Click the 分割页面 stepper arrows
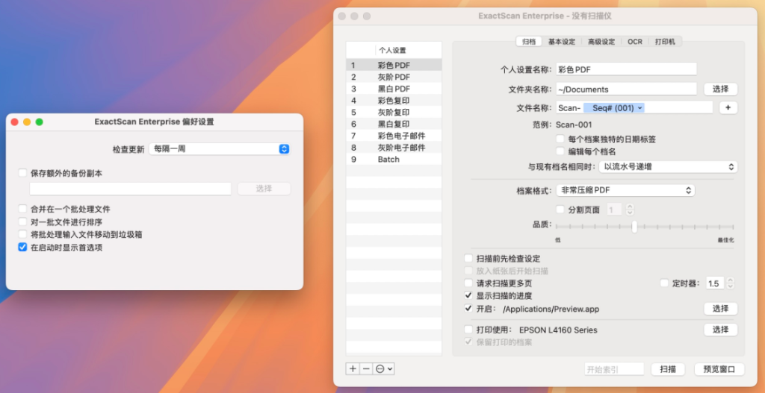Screen dimensions: 765x393 [x=629, y=210]
